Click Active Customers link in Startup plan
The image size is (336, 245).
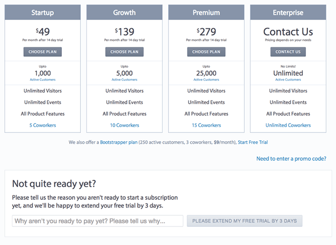(x=43, y=79)
